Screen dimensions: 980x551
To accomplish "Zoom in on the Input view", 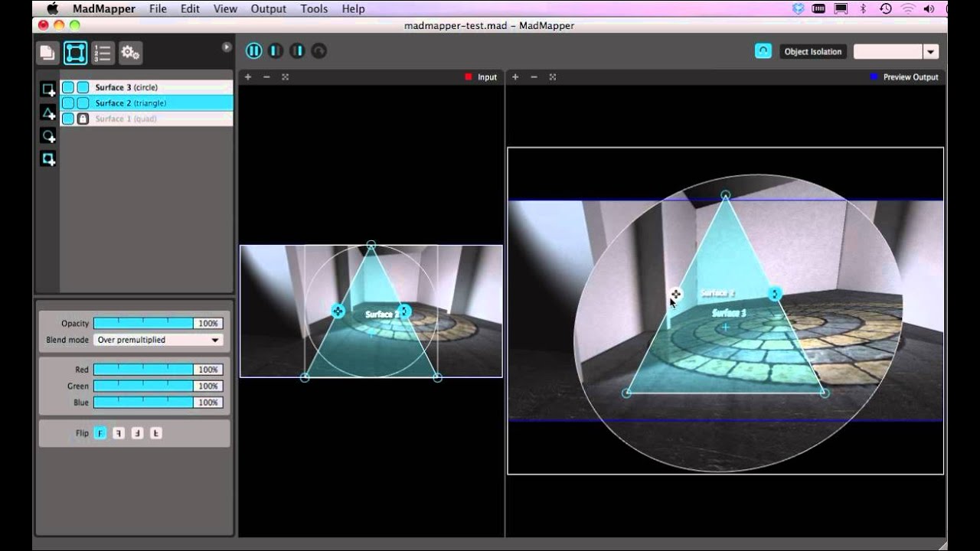I will [x=248, y=77].
